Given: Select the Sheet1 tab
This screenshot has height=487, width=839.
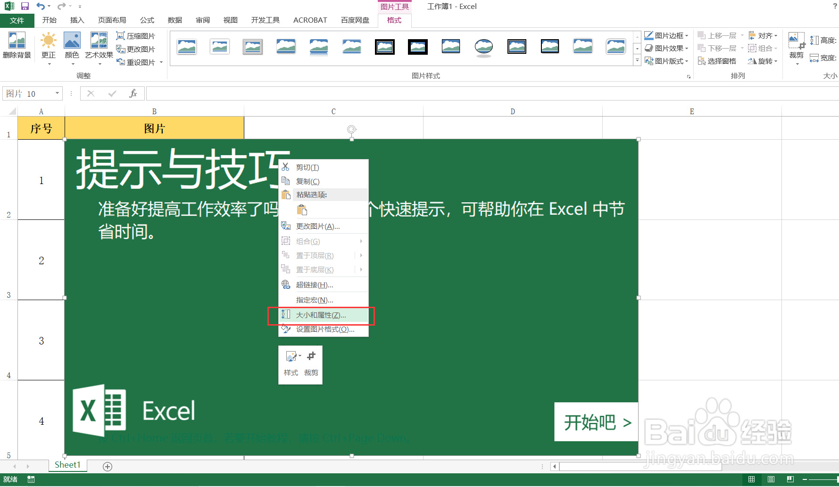Looking at the screenshot, I should [67, 465].
